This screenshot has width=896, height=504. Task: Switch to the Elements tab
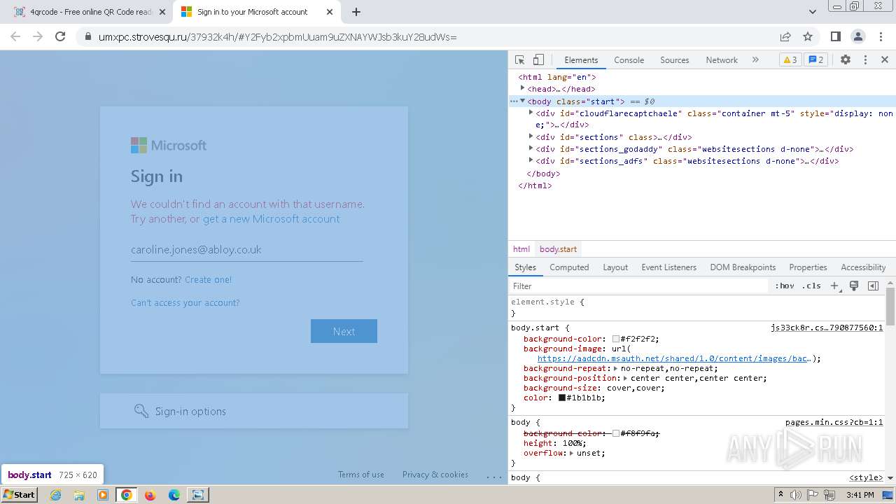(581, 60)
